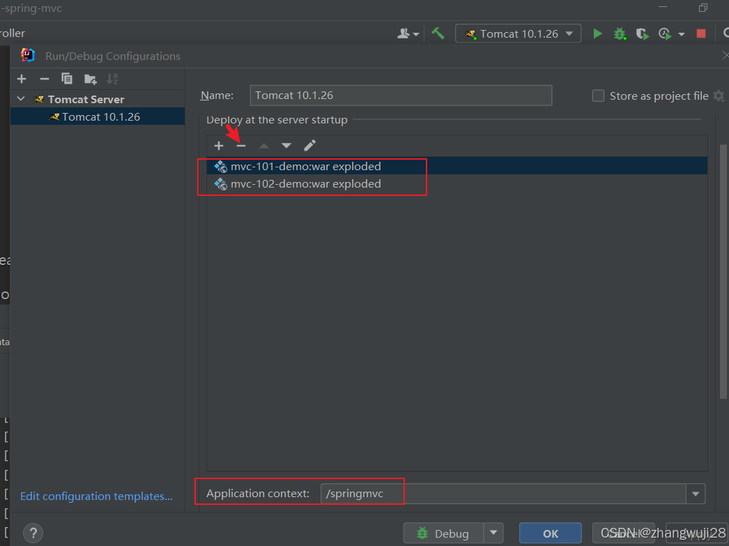Enable Store as project file checkbox
Screen dimensions: 729x546
(598, 96)
